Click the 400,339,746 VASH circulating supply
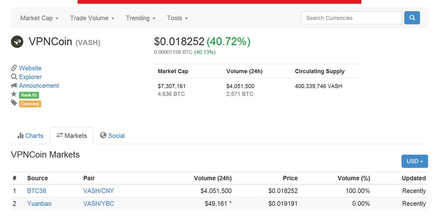 point(319,86)
